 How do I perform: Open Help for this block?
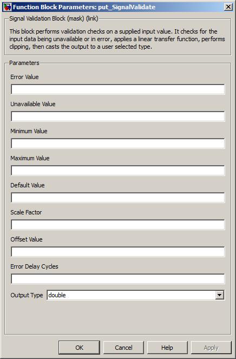(x=167, y=348)
